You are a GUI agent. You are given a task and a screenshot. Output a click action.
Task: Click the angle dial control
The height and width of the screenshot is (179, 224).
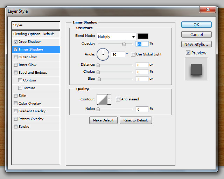pyautogui.click(x=103, y=54)
